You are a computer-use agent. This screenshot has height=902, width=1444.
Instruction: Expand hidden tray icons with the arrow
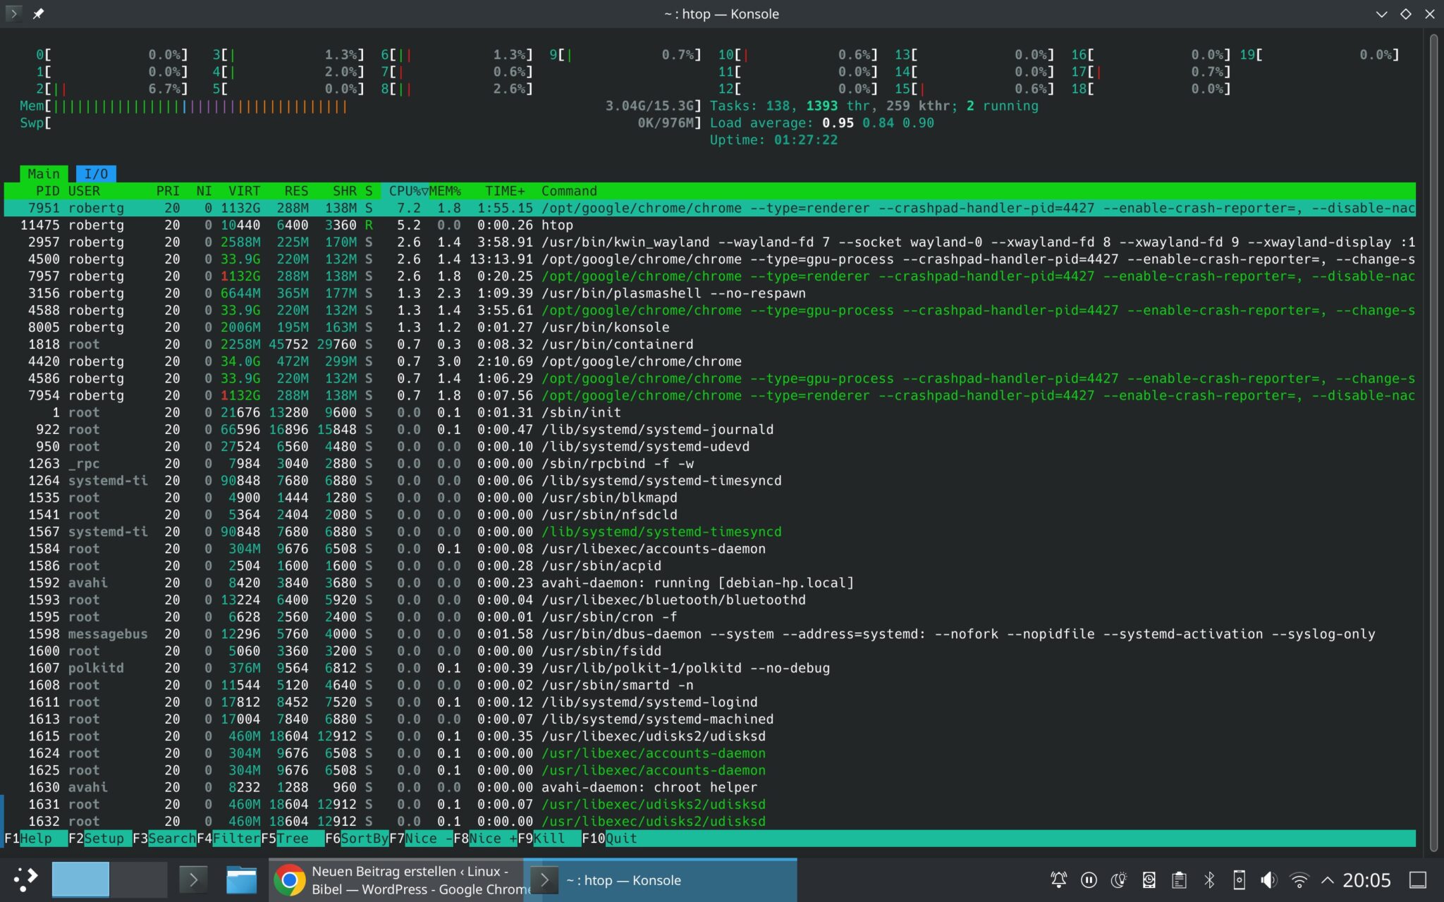1328,879
